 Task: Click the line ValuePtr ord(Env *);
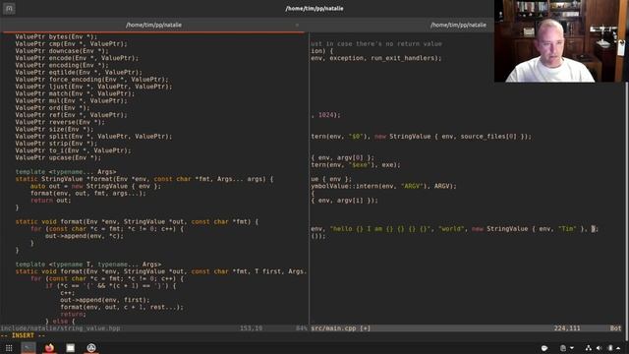coord(52,108)
